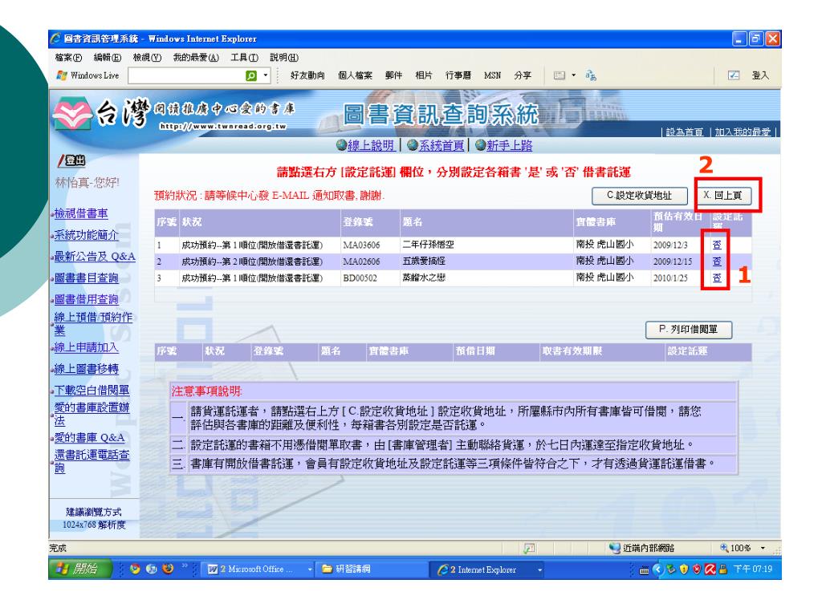Open the 線上說明 link
The width and height of the screenshot is (822, 616).
(x=371, y=146)
